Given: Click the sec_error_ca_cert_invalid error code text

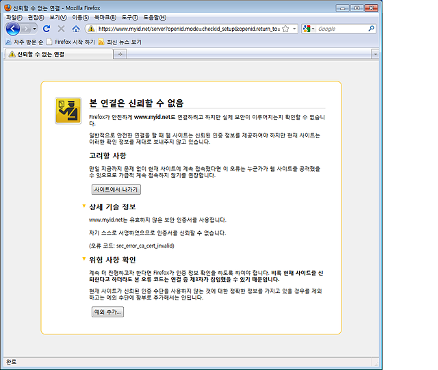Looking at the screenshot, I should [x=145, y=246].
